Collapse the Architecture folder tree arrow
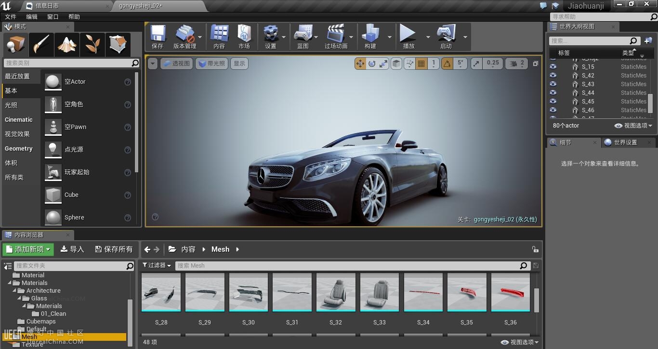The image size is (658, 349). [14, 291]
